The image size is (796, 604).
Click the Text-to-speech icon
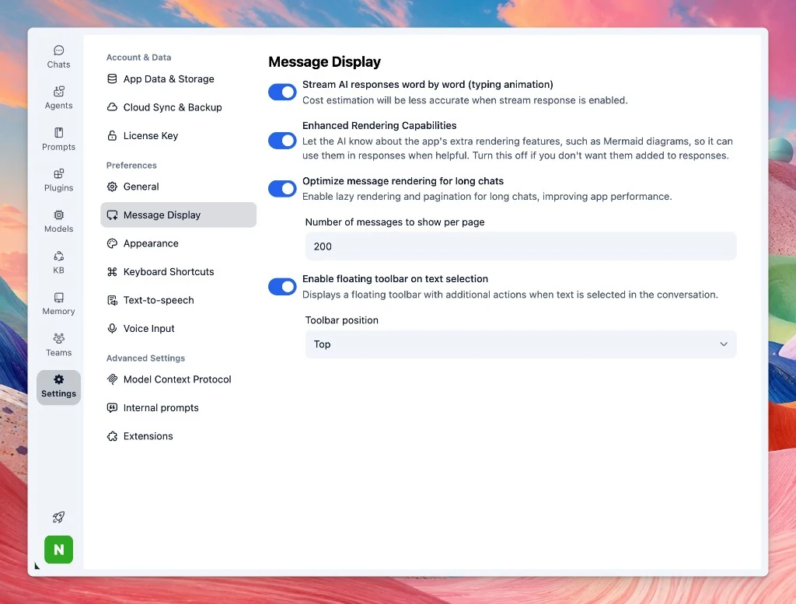point(112,300)
